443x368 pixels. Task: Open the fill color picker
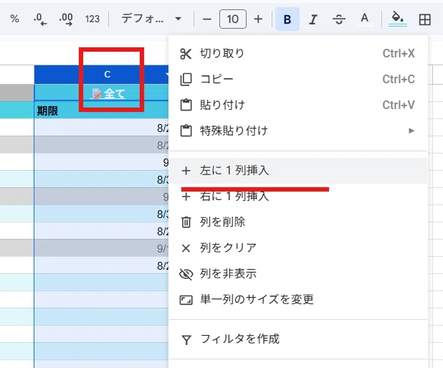tap(398, 19)
